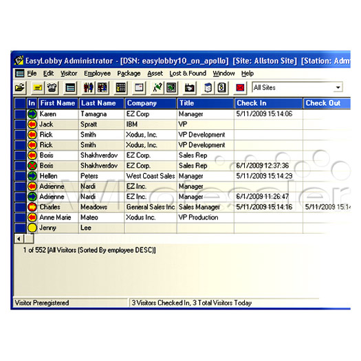Sort by the Title column header
The image size is (361, 361).
[x=206, y=103]
